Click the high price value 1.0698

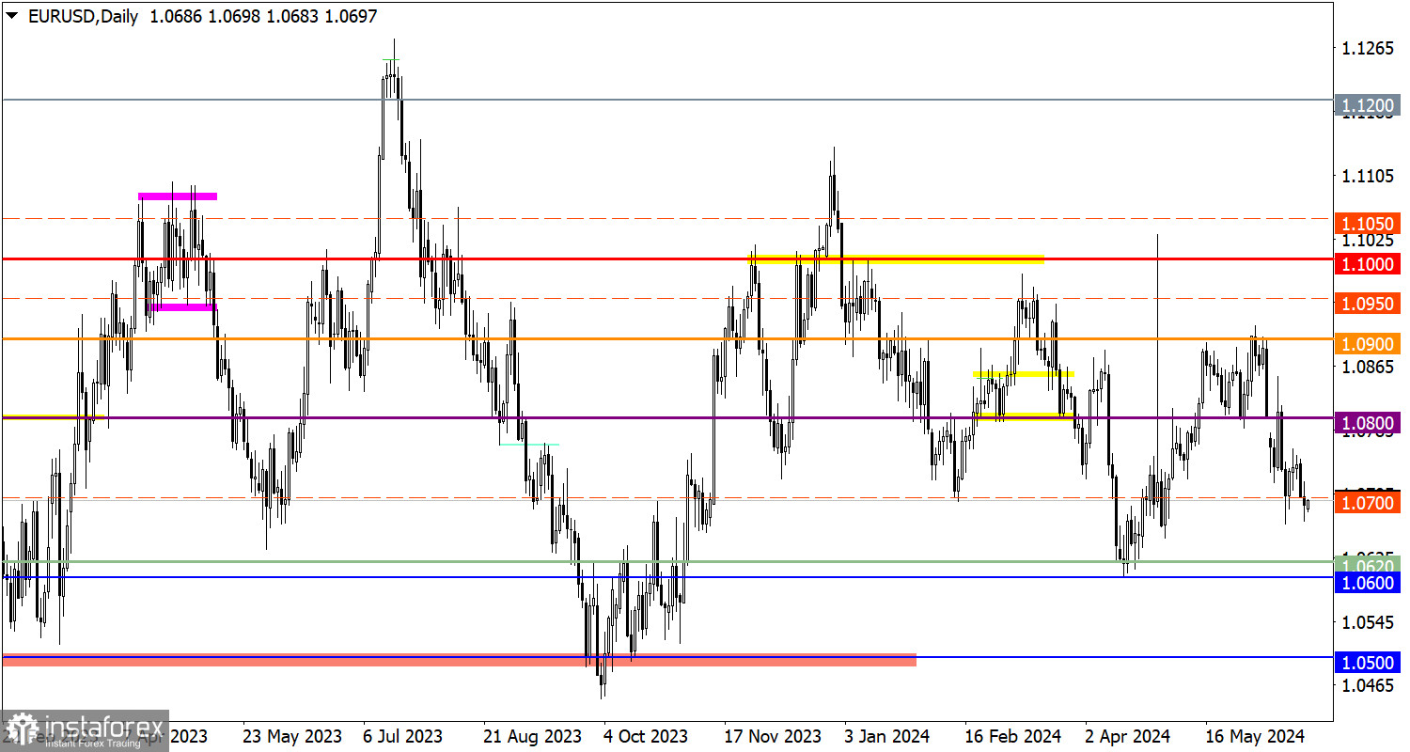click(234, 16)
